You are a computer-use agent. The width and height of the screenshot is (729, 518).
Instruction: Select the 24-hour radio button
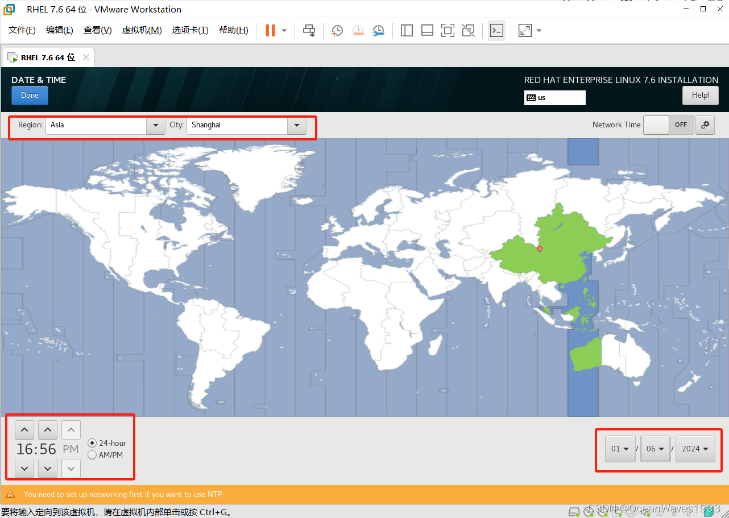(x=92, y=443)
